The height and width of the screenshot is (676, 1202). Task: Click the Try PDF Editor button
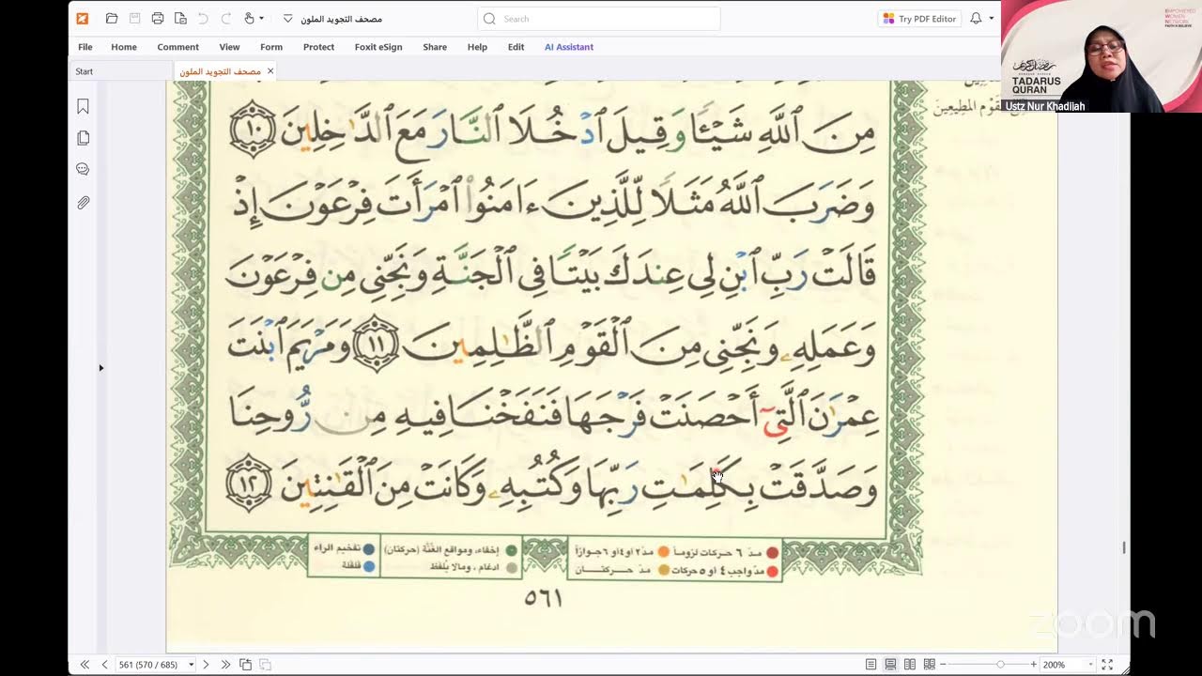(x=919, y=19)
